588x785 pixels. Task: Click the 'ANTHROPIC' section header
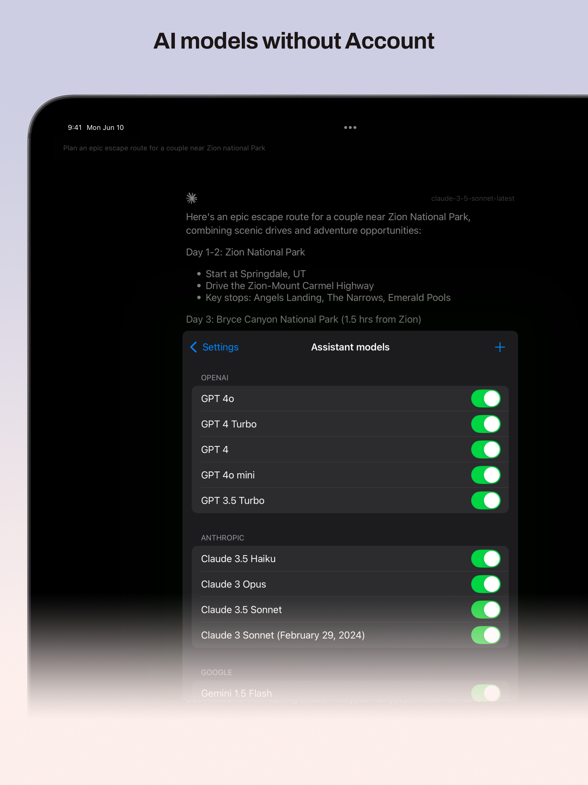pos(222,538)
